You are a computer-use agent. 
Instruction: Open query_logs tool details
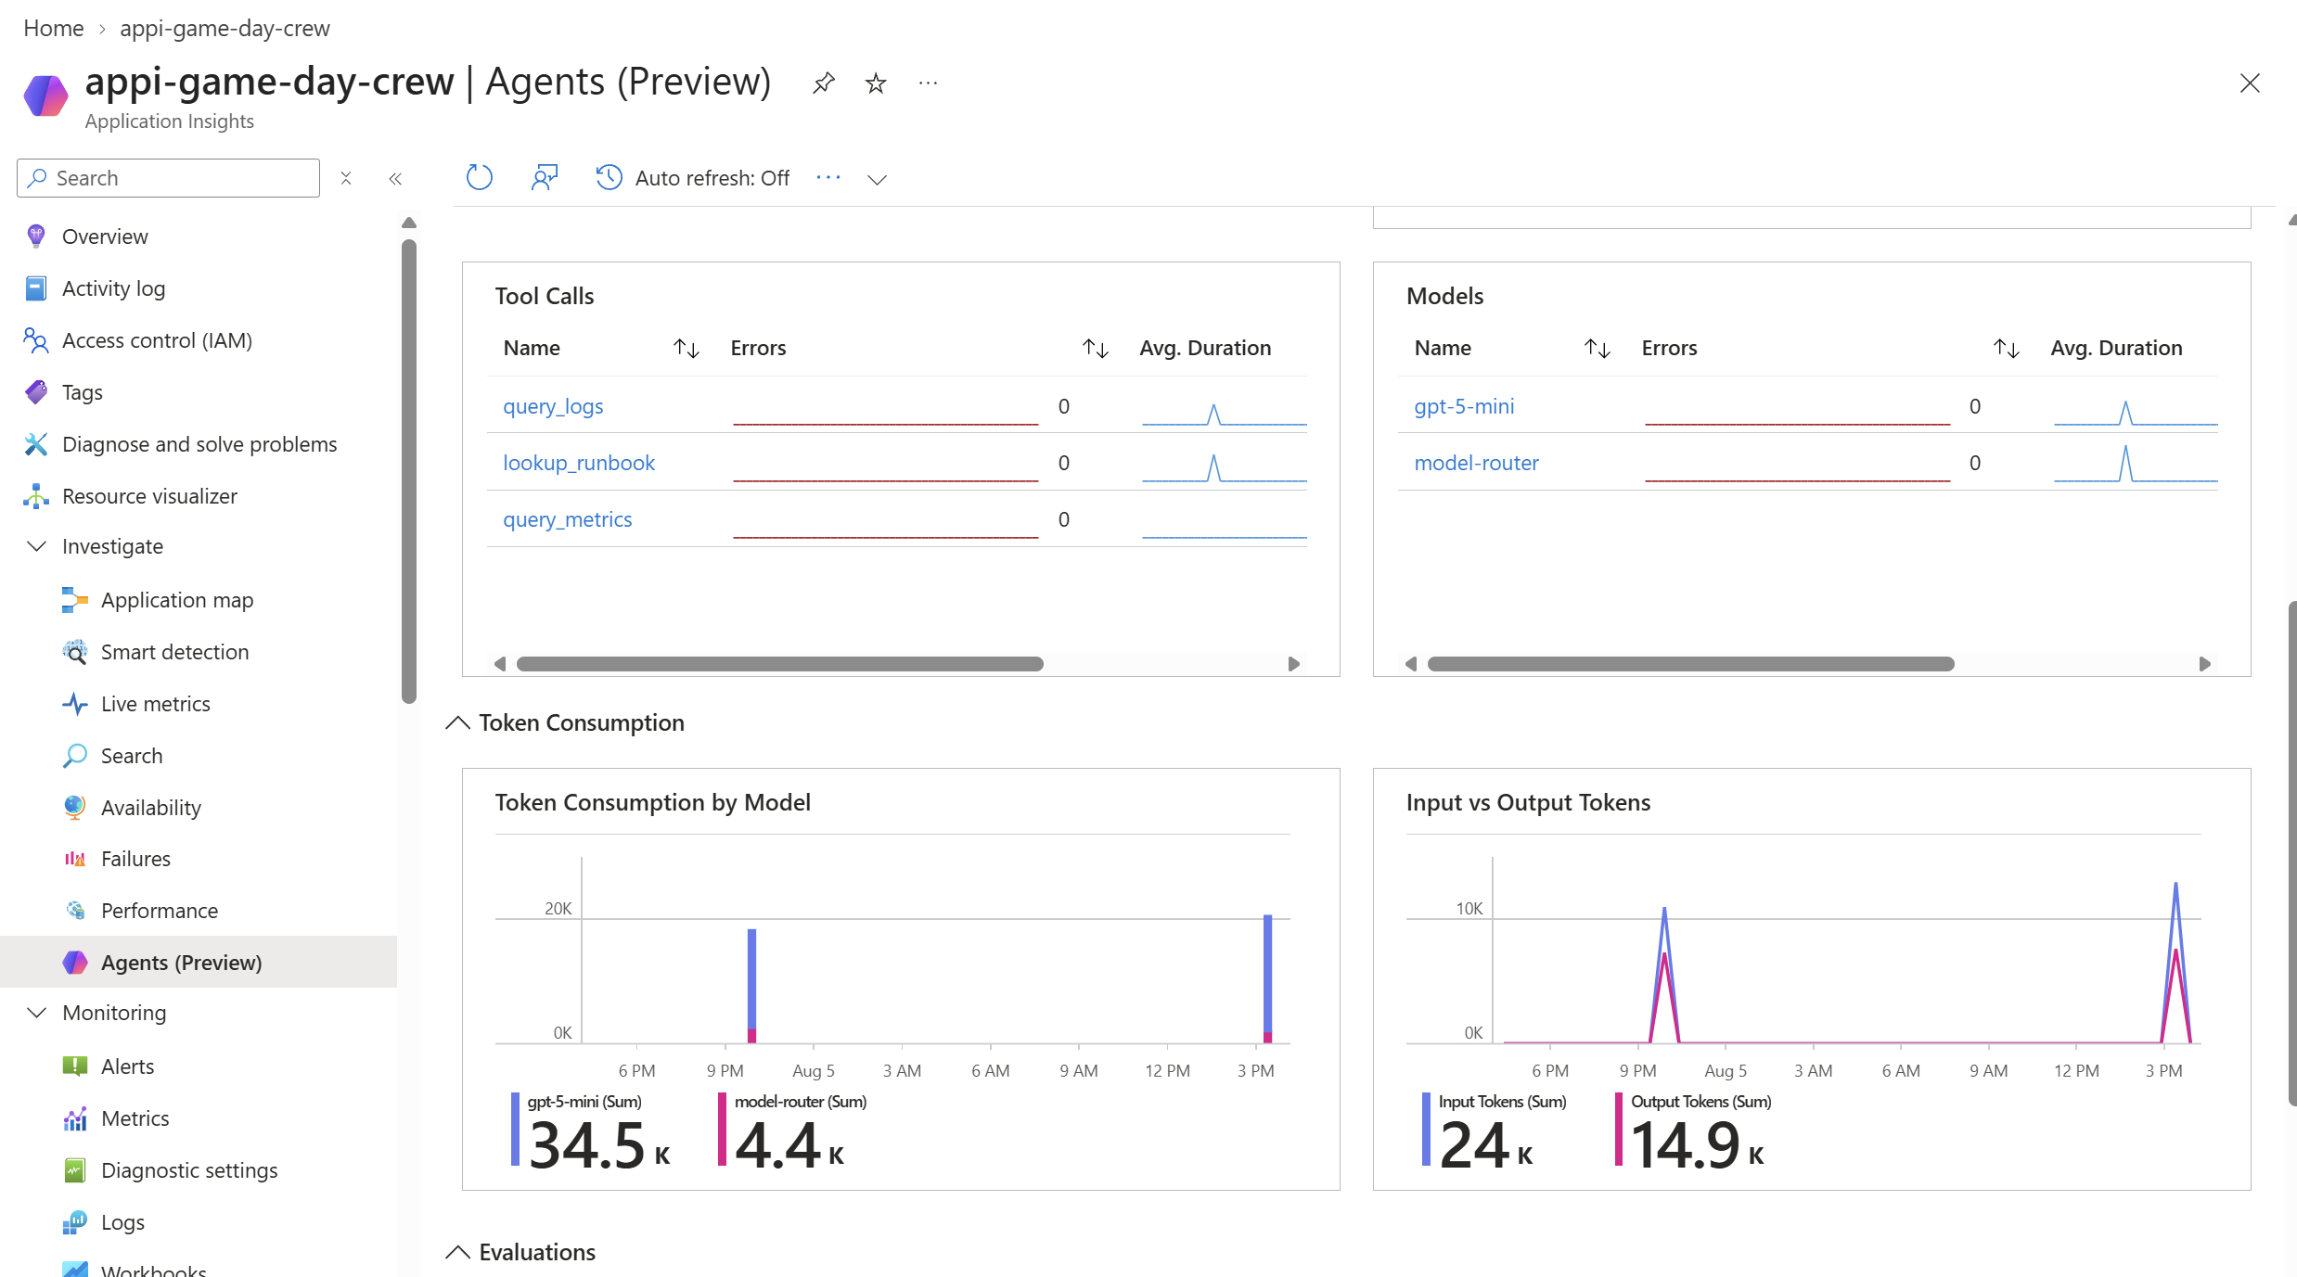tap(553, 406)
